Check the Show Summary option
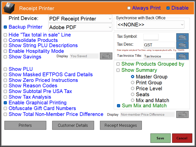This screenshot has width=196, height=147. click(x=118, y=70)
